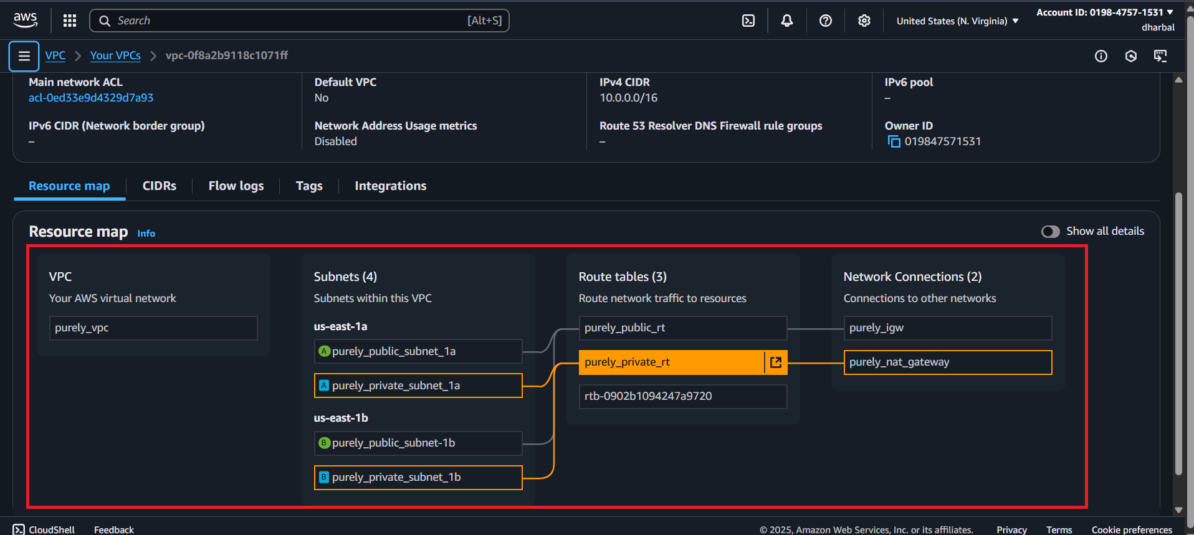The image size is (1194, 535).
Task: Open the Resource map Info link
Action: pos(146,234)
